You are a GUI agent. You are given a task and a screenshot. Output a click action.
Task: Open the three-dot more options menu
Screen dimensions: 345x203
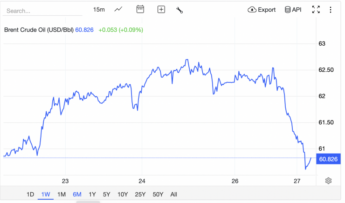(x=331, y=9)
